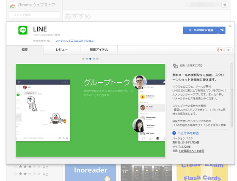Click the 6 か国語すべてを表示 link
Screen dimensions: 237x181
(191, 151)
